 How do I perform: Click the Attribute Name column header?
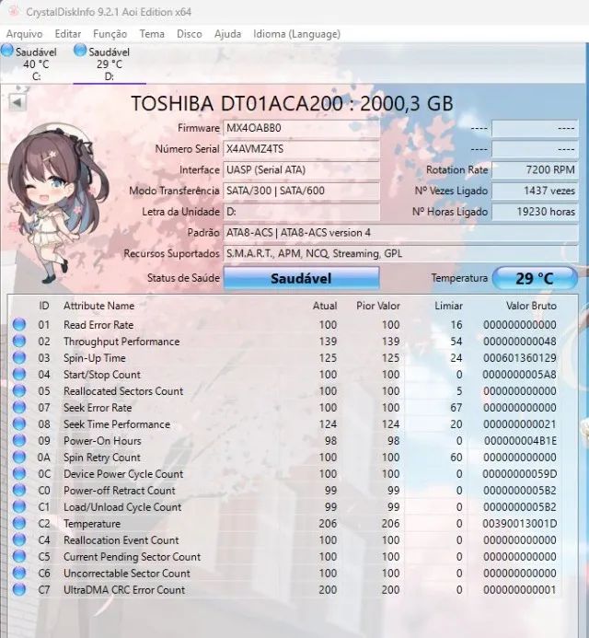[x=98, y=306]
